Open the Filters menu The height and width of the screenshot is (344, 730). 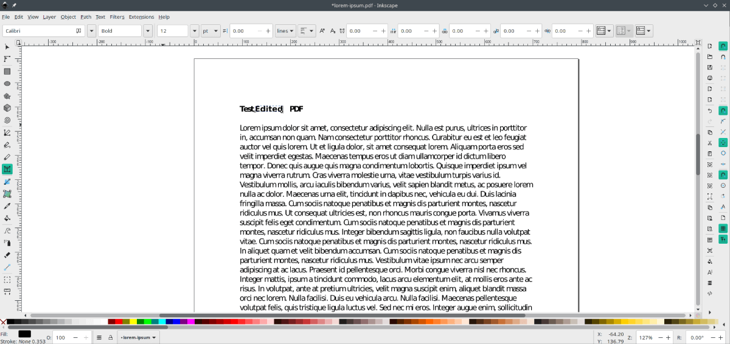click(117, 17)
